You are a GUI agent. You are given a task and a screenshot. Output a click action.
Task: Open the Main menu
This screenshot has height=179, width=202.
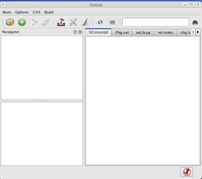click(7, 12)
